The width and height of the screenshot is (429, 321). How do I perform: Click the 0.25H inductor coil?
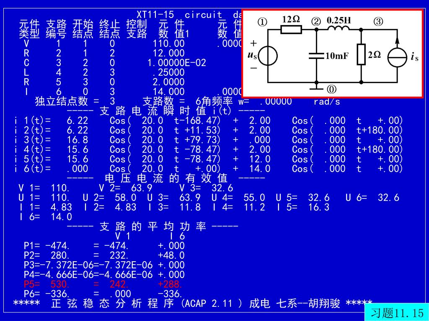click(x=339, y=29)
